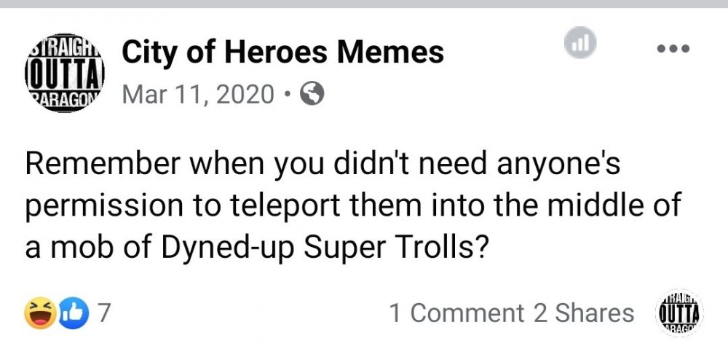Screen dimensions: 728x357
Task: Click the small page avatar beside Shares
Action: coord(679,313)
